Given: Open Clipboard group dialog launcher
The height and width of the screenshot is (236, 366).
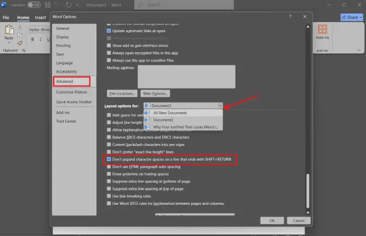Looking at the screenshot, I should 24,50.
